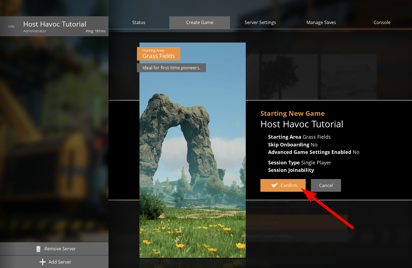Click the trash can icon for Remove Server
Image resolution: width=412 pixels, height=268 pixels.
tap(38, 249)
